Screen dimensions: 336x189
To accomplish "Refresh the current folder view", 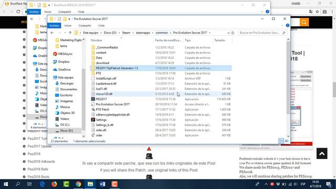I will (233, 33).
